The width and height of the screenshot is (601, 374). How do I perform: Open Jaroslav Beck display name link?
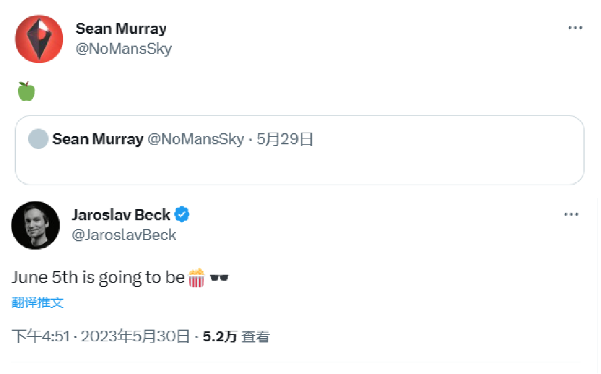click(121, 214)
